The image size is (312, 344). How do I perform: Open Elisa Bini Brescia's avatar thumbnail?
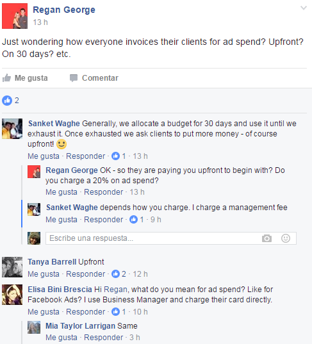pos(12,295)
